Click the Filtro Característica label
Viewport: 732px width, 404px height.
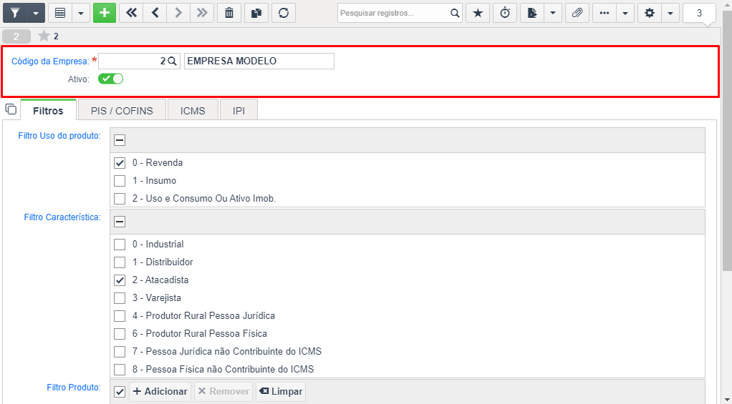(62, 217)
